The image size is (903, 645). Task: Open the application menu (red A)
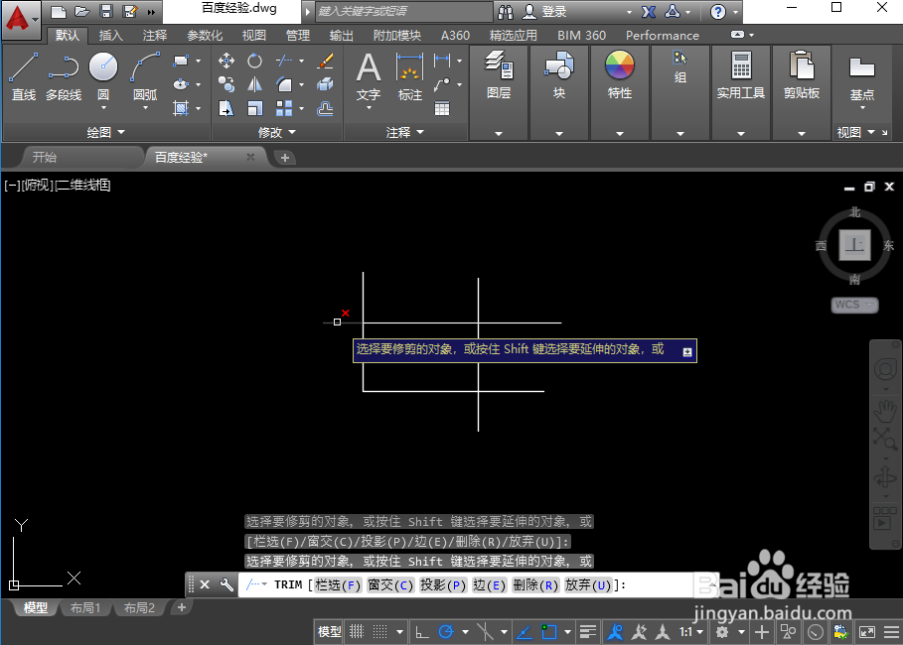[x=21, y=20]
